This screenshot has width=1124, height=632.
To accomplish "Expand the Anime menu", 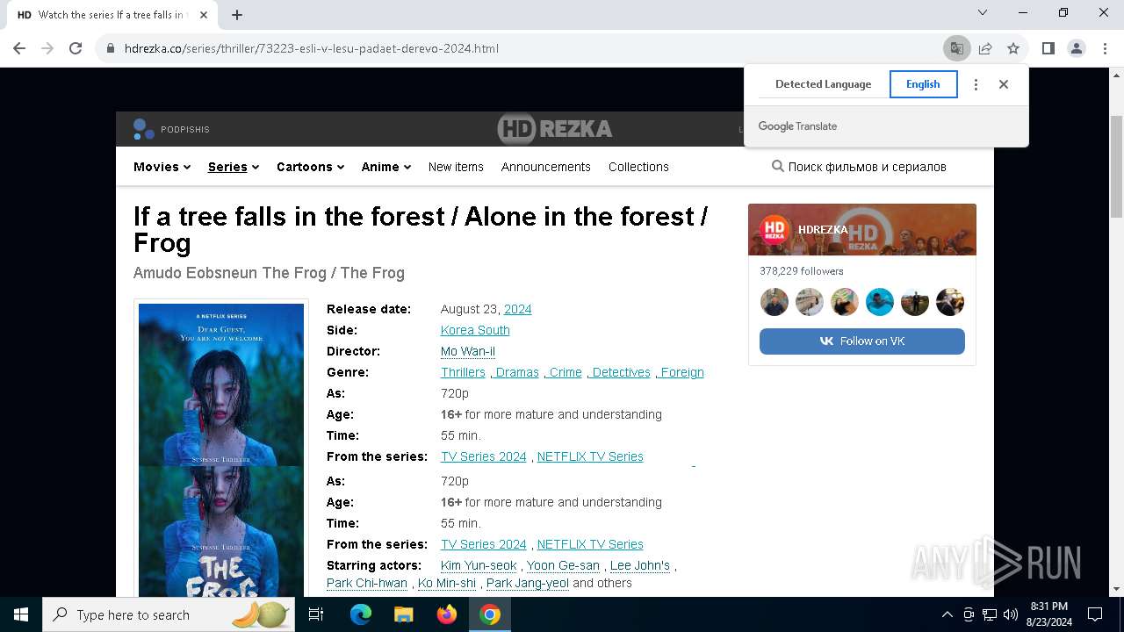I will pos(385,167).
